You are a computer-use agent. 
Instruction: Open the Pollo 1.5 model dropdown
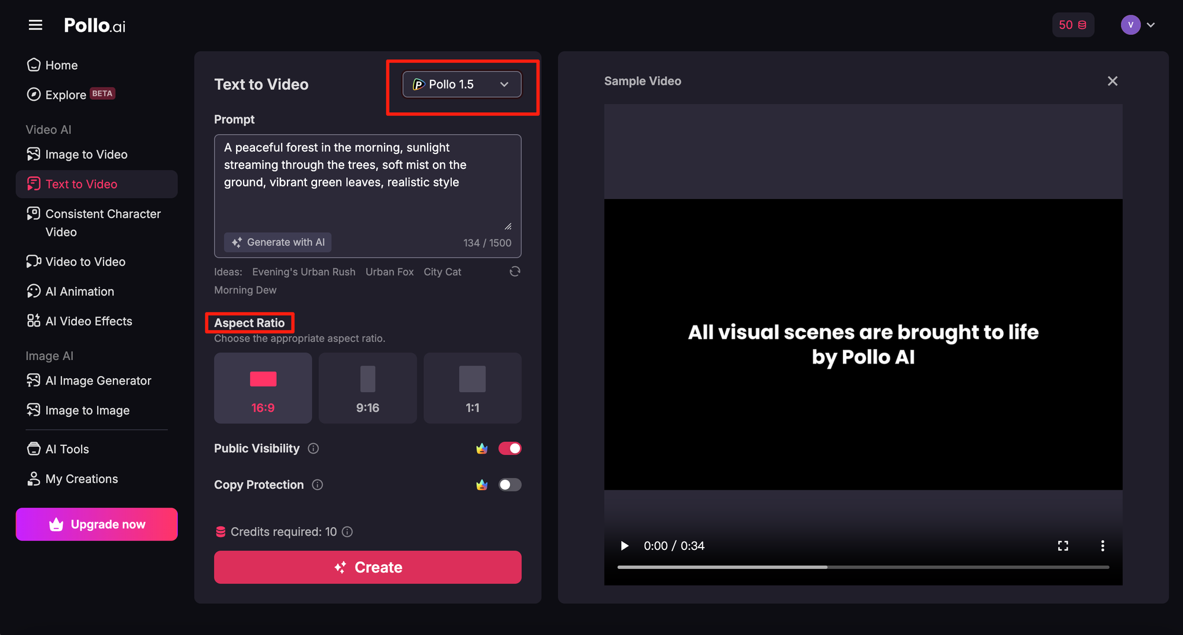(x=462, y=84)
